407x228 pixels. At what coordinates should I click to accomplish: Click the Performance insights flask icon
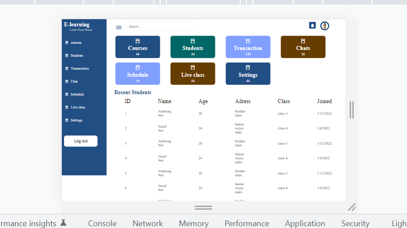coord(63,223)
